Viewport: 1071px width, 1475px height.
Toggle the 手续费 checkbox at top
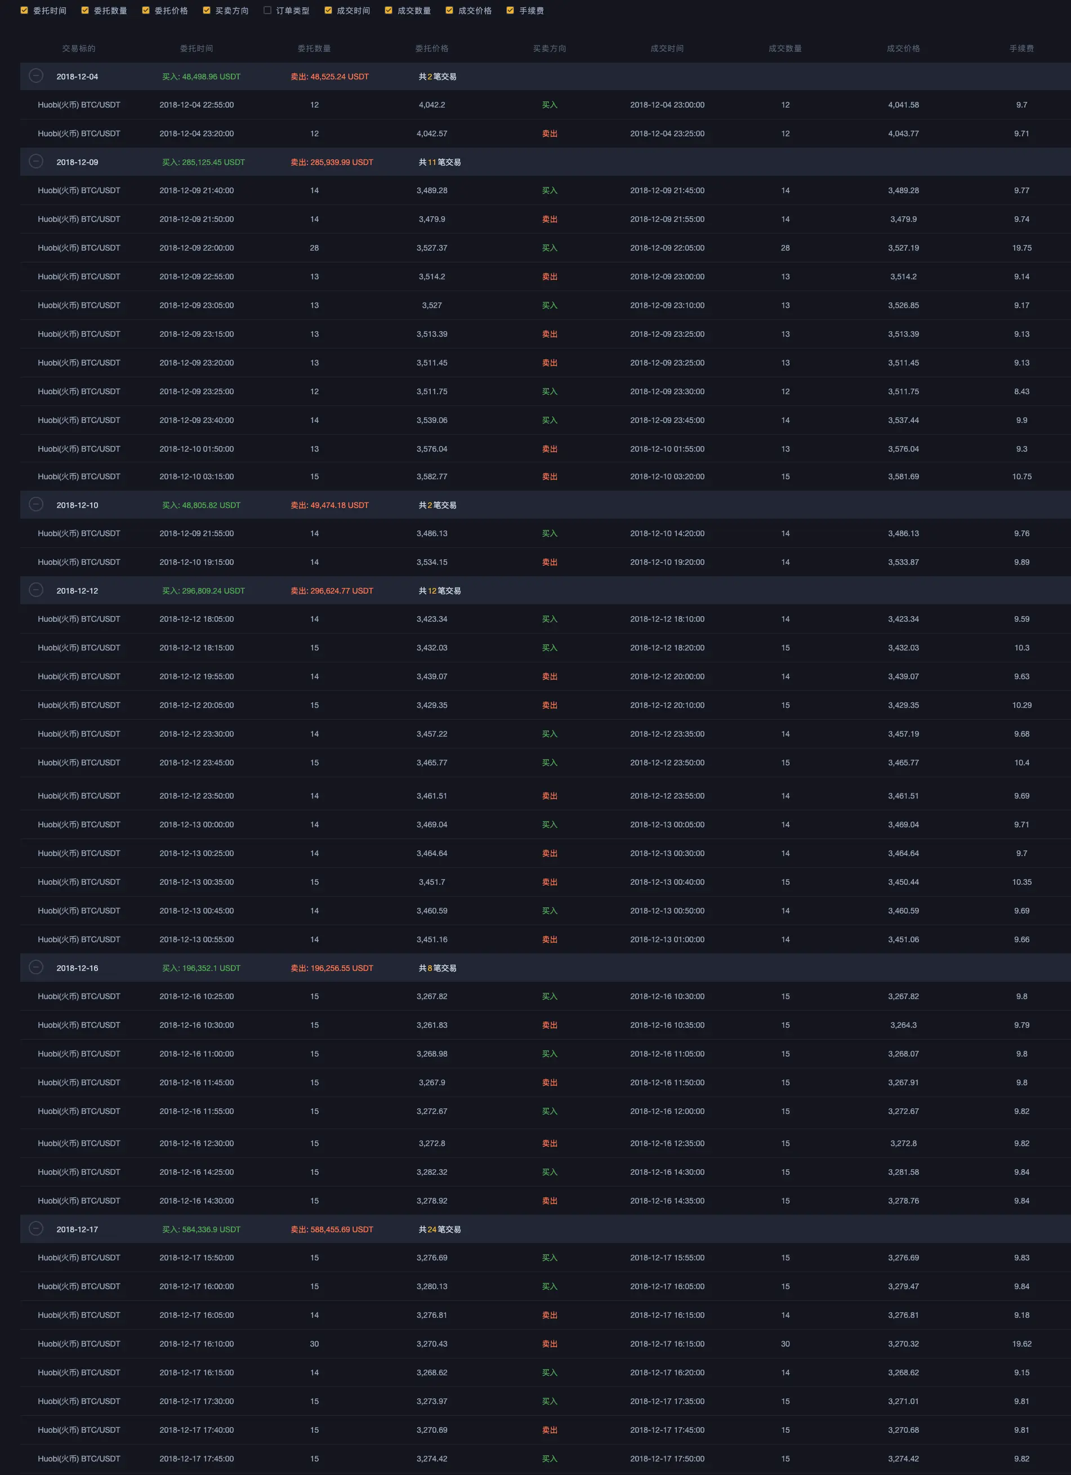(x=510, y=10)
